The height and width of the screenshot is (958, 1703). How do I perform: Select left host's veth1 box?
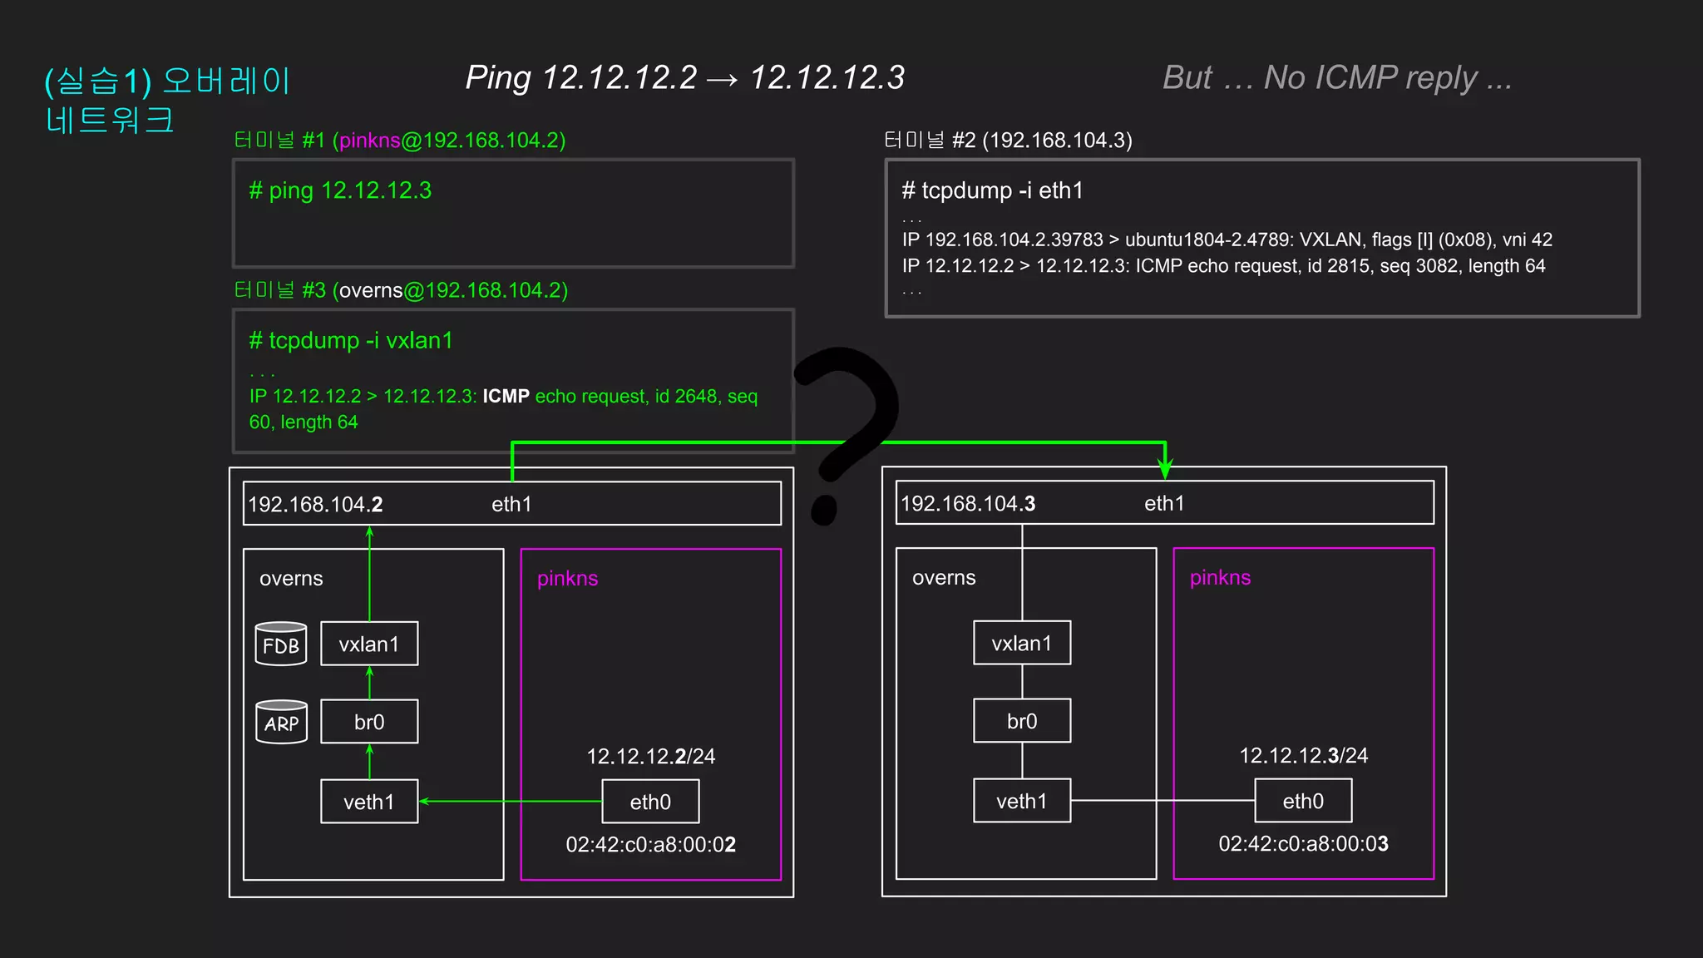[369, 802]
